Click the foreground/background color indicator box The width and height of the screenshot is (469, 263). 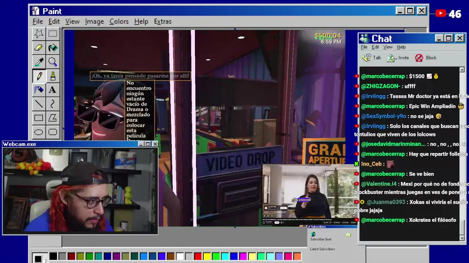40,258
